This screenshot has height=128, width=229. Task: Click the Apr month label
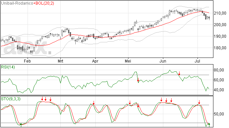(95, 61)
